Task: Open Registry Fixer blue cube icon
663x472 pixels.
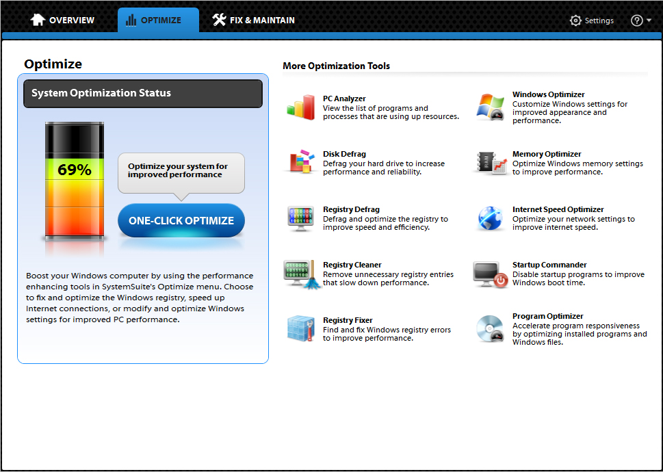Action: tap(300, 329)
